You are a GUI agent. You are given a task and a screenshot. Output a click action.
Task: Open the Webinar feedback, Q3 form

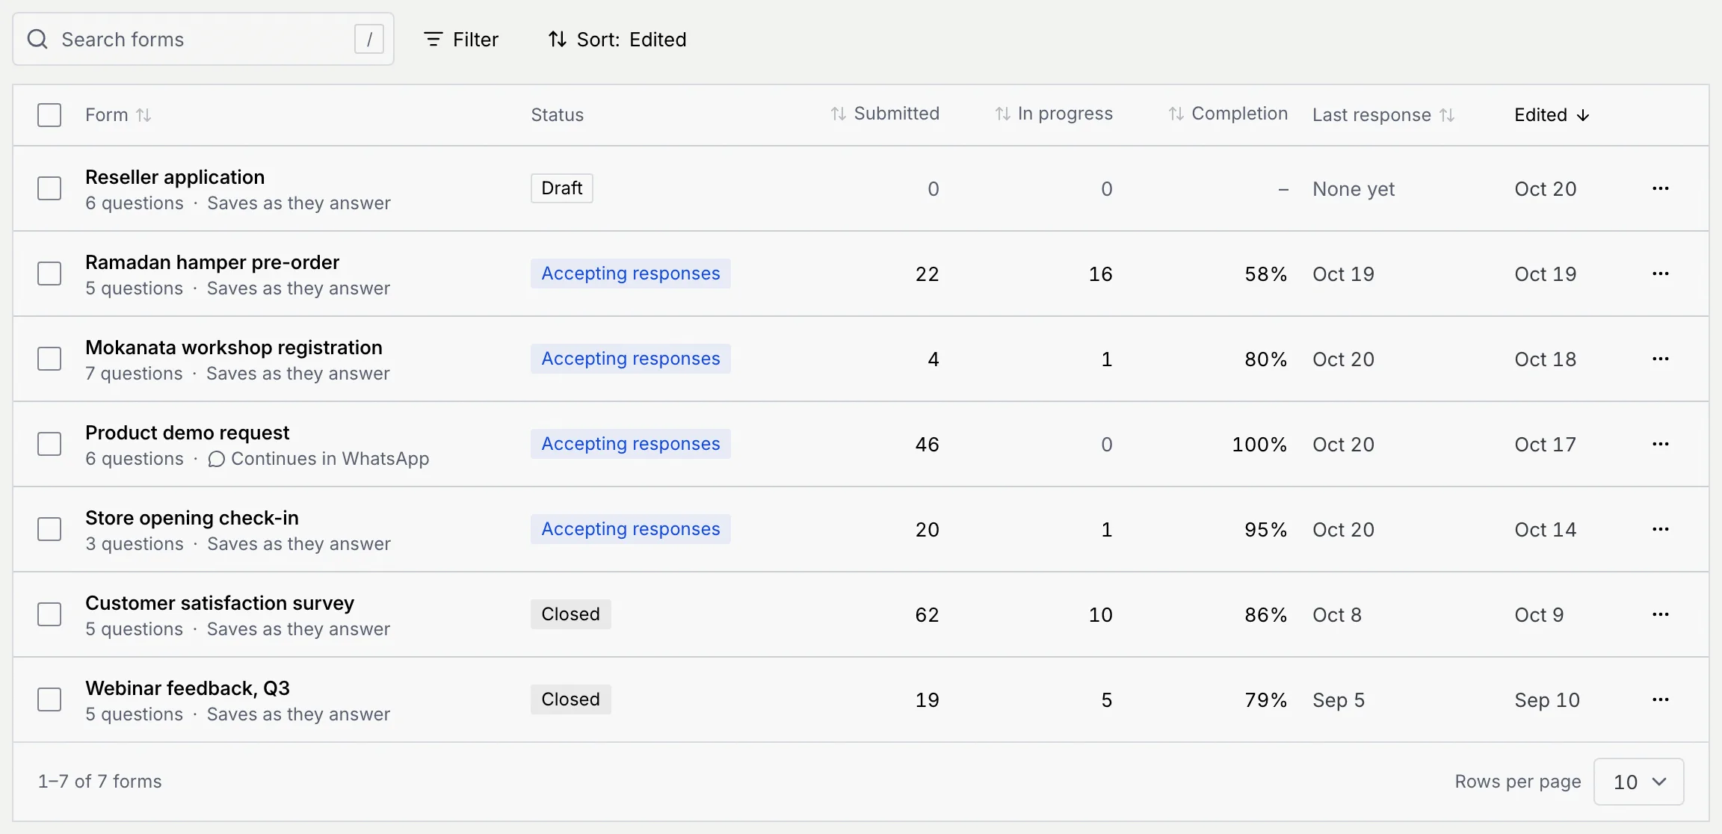(188, 688)
